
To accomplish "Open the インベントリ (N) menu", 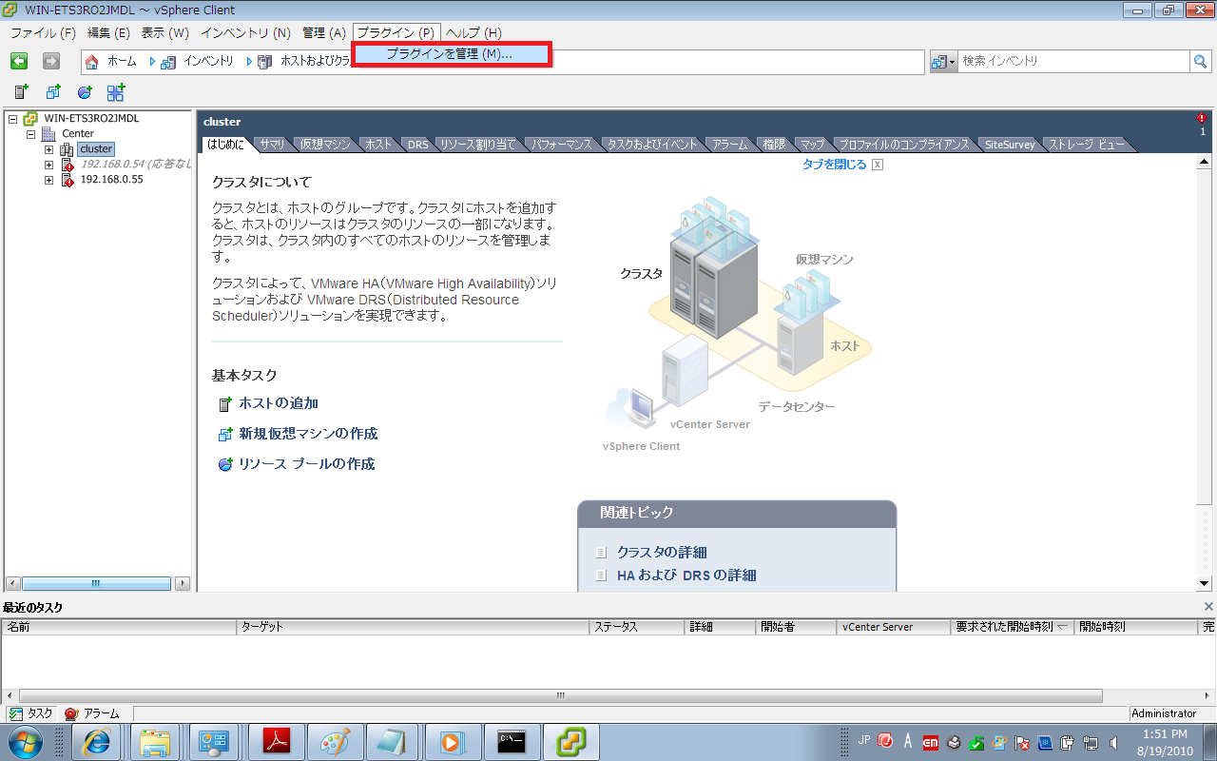I will [245, 32].
